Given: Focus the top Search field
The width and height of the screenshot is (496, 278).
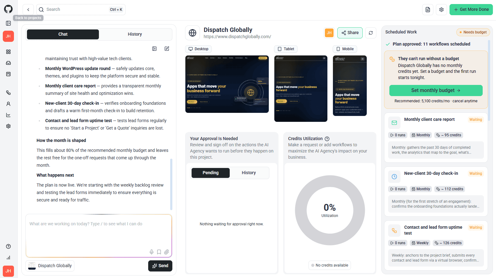Looking at the screenshot, I should click(x=81, y=10).
